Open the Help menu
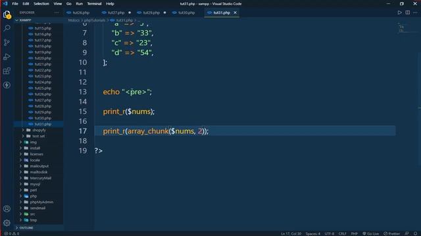Image resolution: width=421 pixels, height=236 pixels. [x=110, y=4]
